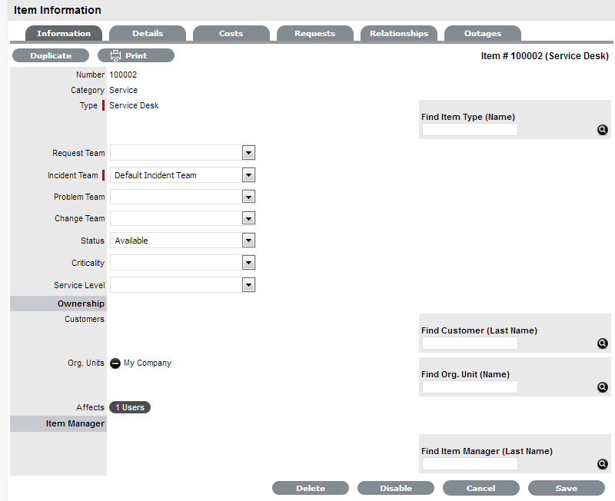Click the My Company org unit text
This screenshot has height=501, width=615.
(x=148, y=363)
